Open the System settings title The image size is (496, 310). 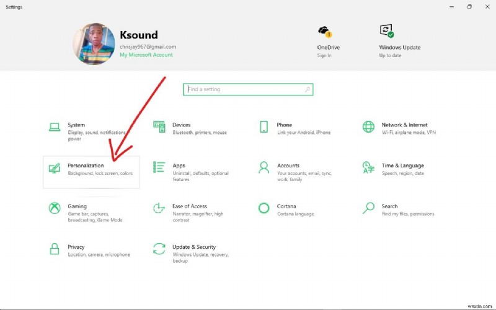pyautogui.click(x=76, y=125)
